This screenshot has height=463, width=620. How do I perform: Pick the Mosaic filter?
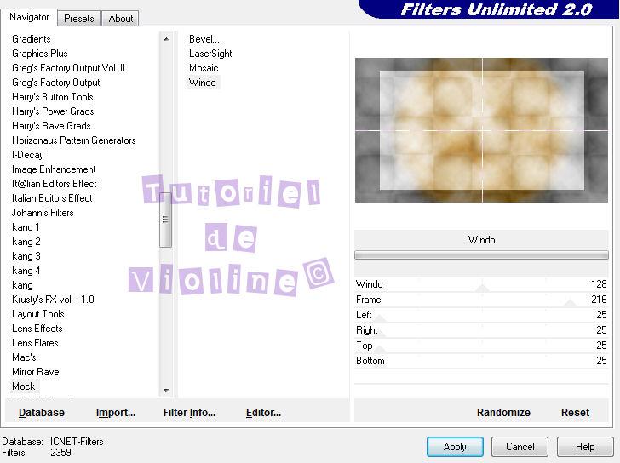(x=204, y=68)
